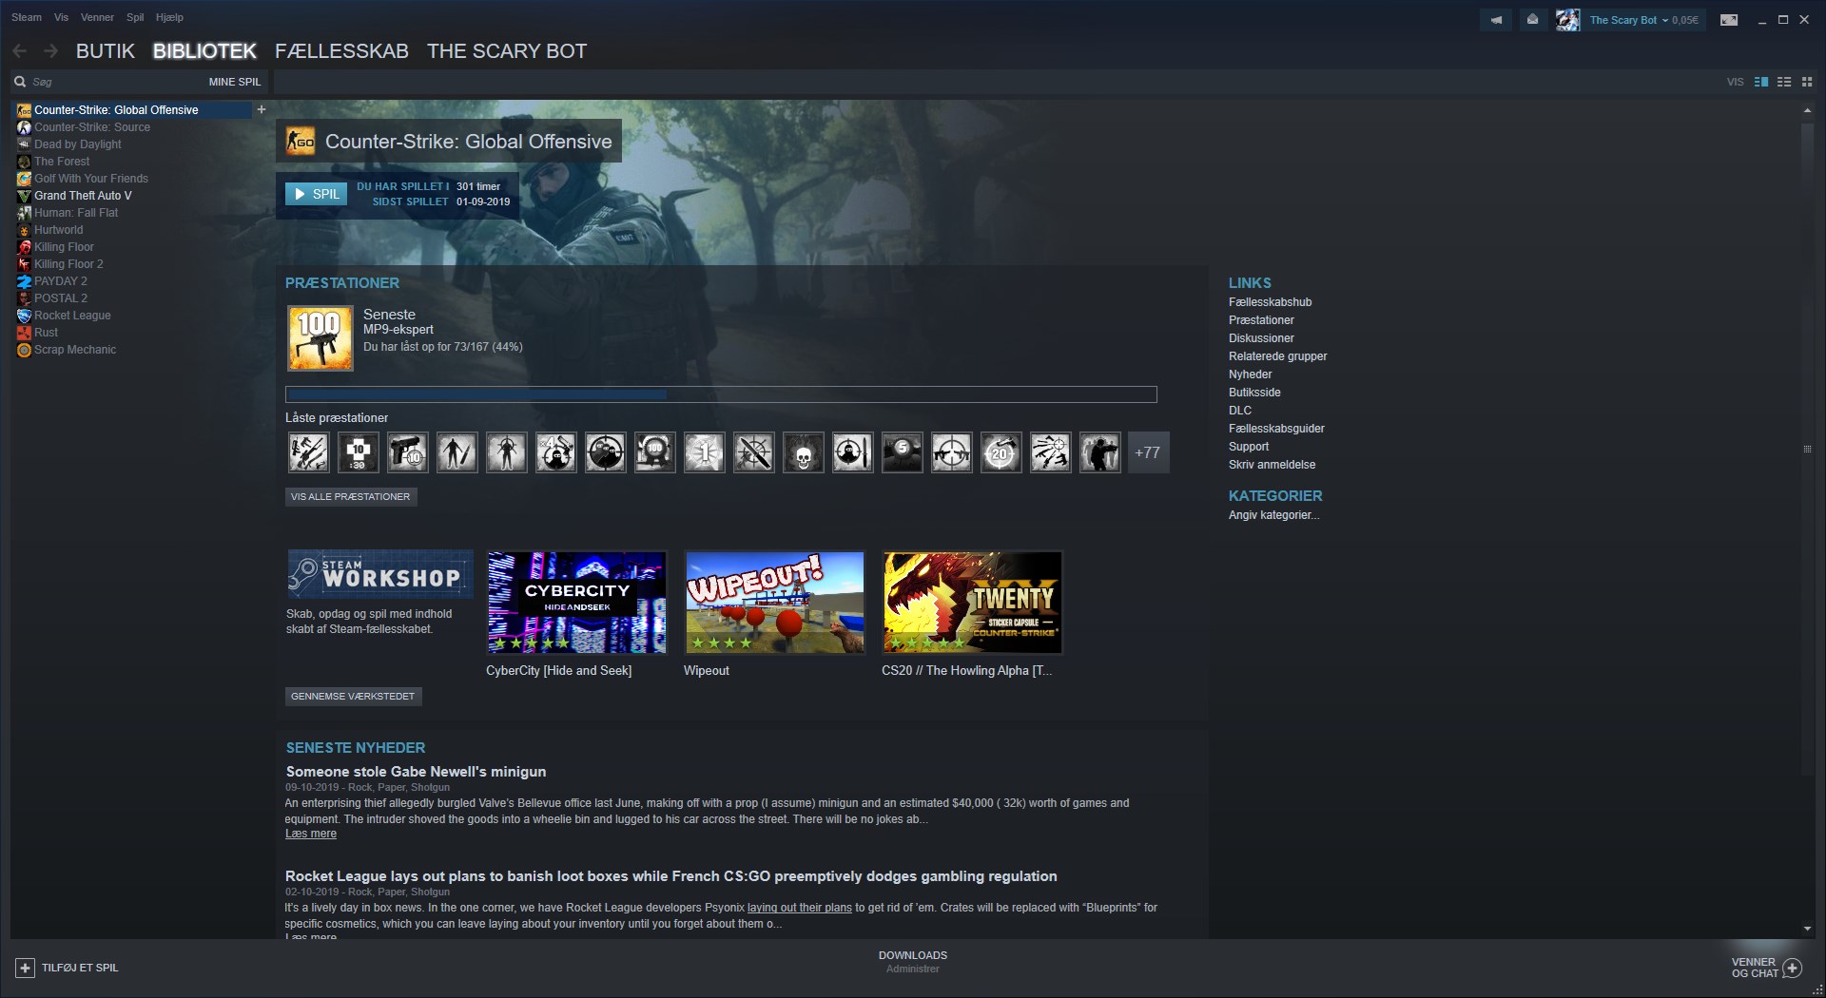The height and width of the screenshot is (998, 1826).
Task: Open the Steam announcements megaphone icon
Action: [1496, 20]
